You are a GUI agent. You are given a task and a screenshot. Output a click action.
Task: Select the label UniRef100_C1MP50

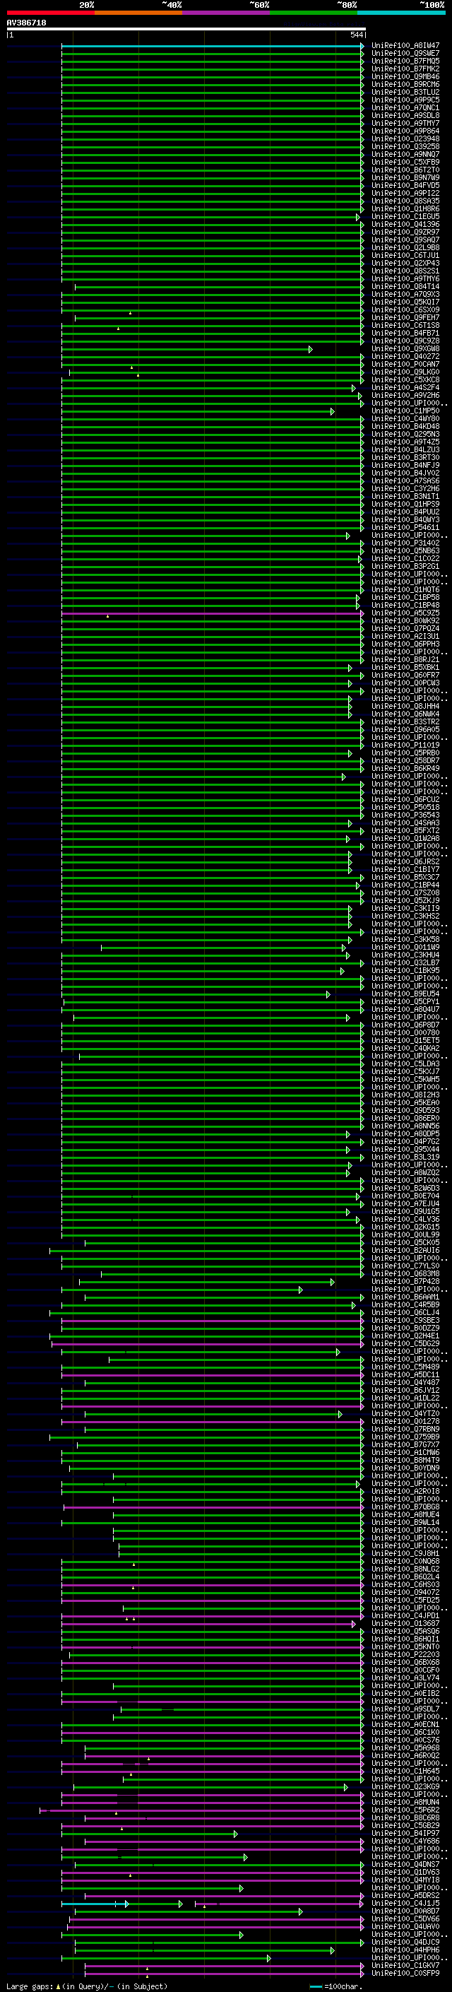point(405,411)
